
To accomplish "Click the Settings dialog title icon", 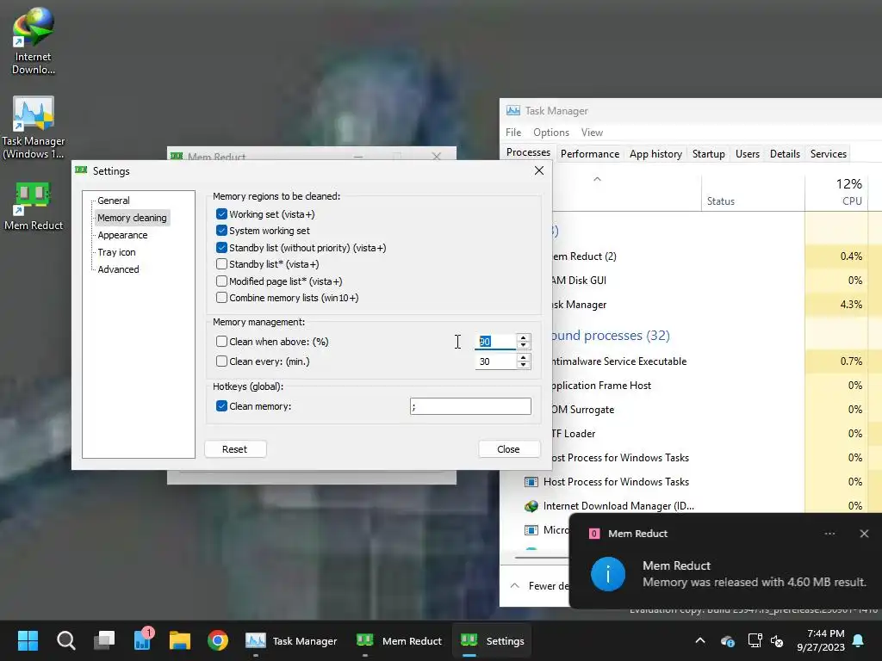I will click(x=82, y=170).
